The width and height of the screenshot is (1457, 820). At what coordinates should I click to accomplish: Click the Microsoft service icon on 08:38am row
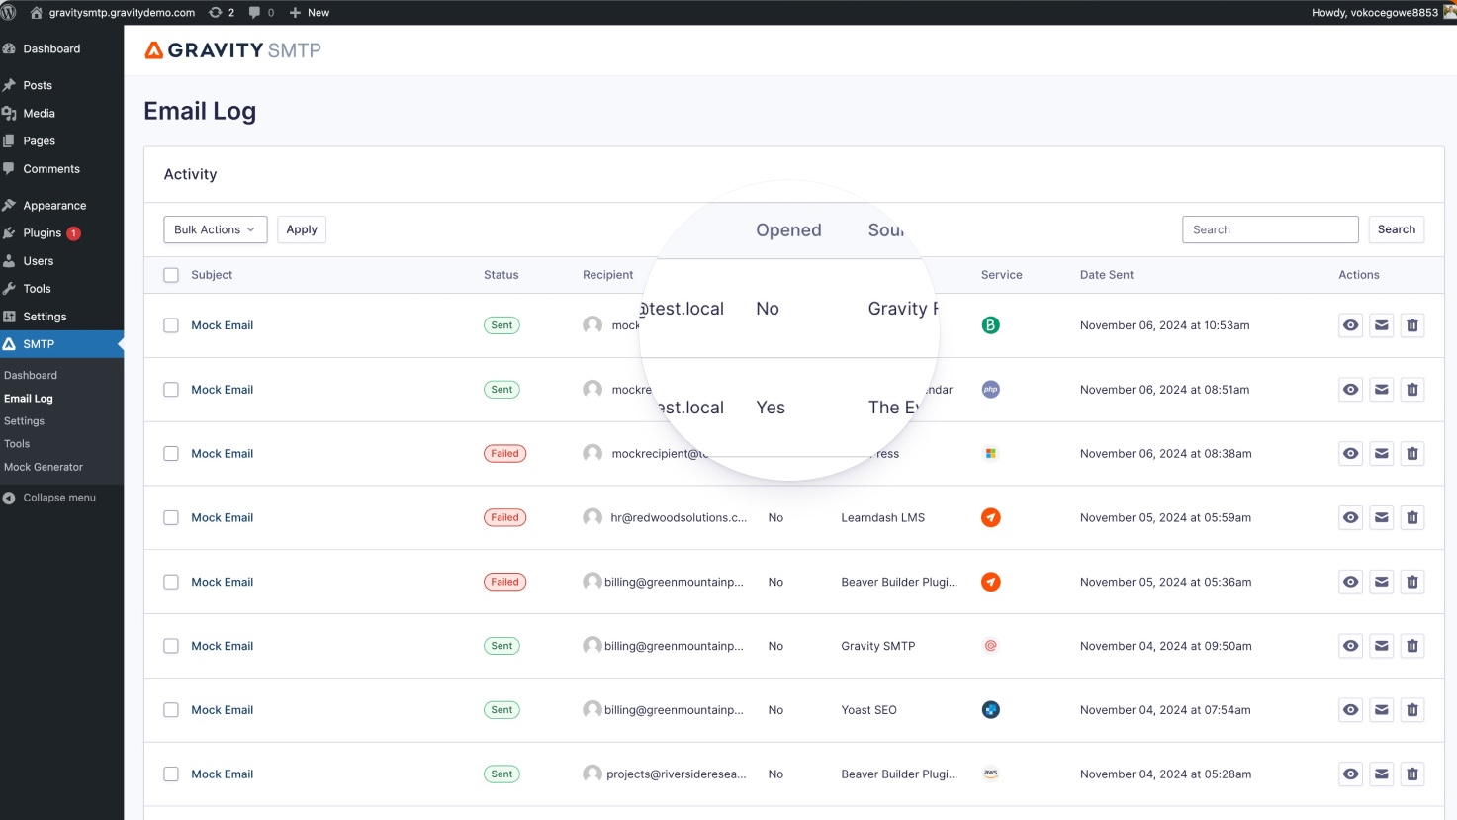click(990, 454)
